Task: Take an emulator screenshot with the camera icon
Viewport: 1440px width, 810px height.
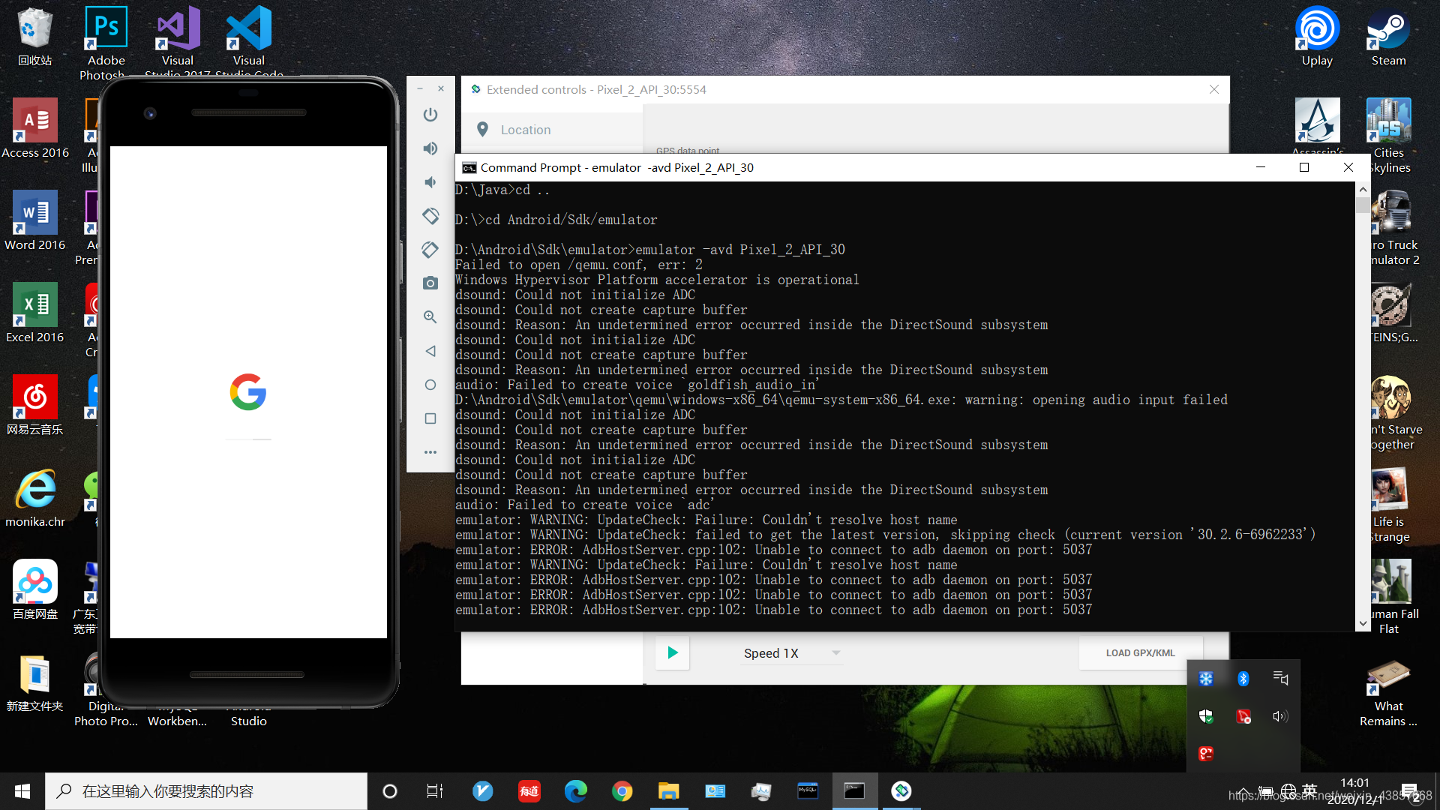Action: click(430, 283)
